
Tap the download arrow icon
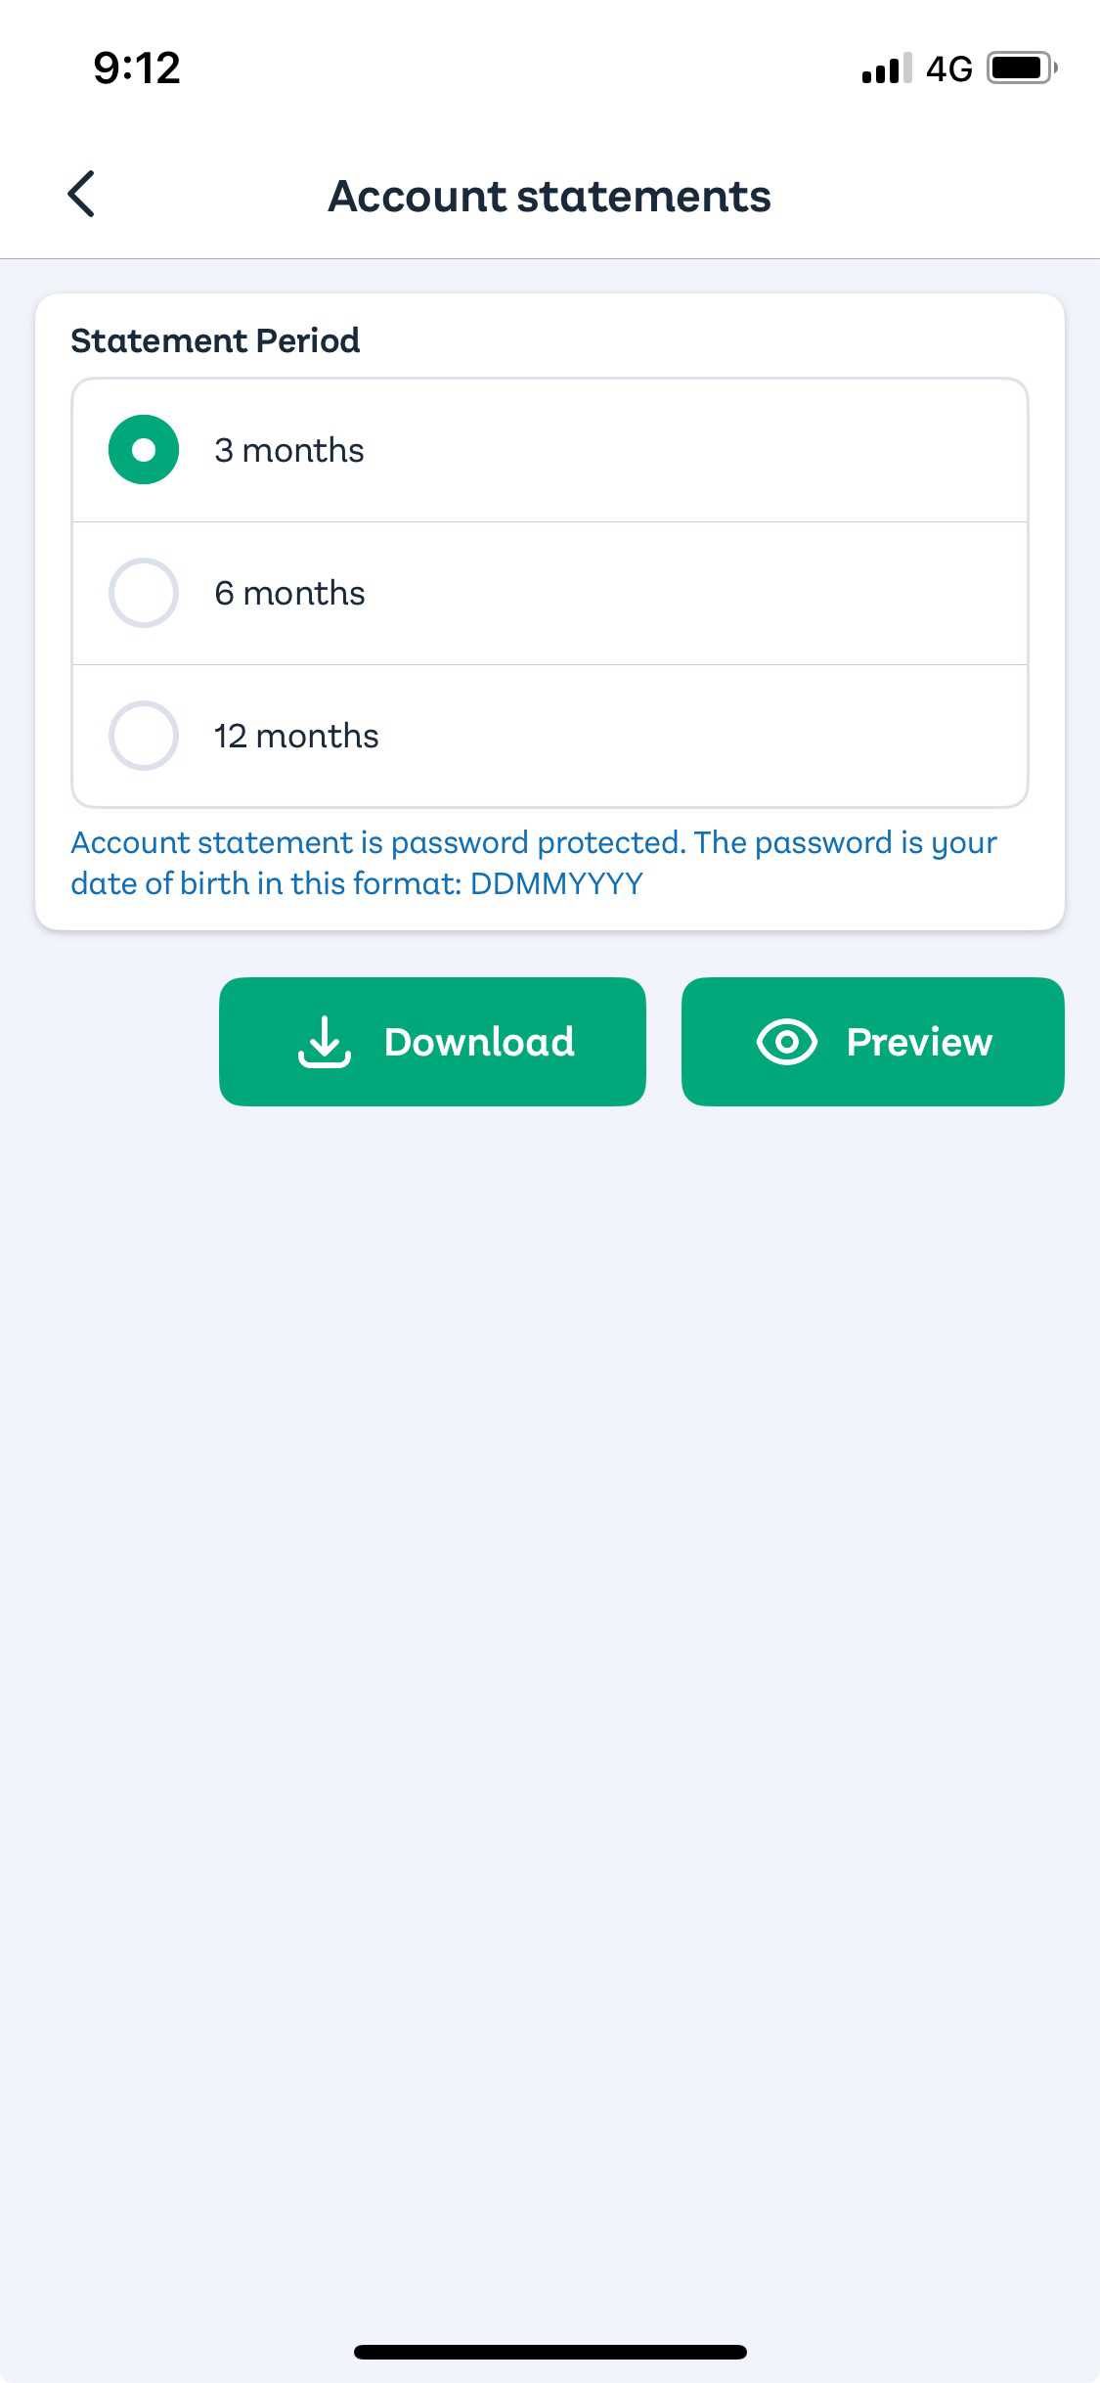click(x=324, y=1042)
